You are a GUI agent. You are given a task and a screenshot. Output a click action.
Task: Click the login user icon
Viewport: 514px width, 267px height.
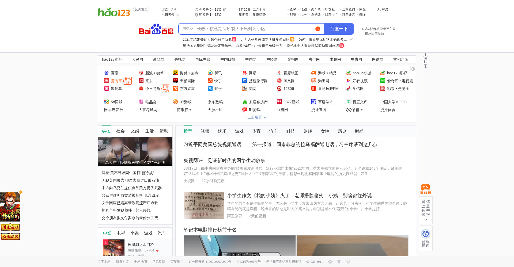click(x=379, y=9)
